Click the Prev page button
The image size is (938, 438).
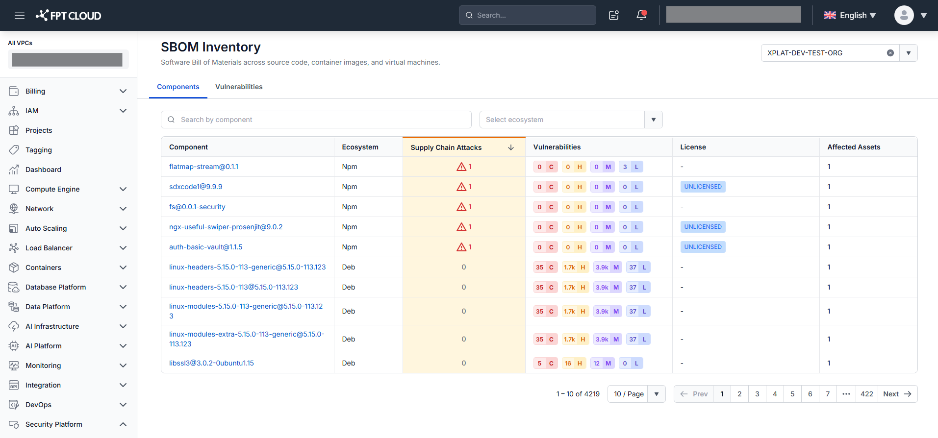694,394
